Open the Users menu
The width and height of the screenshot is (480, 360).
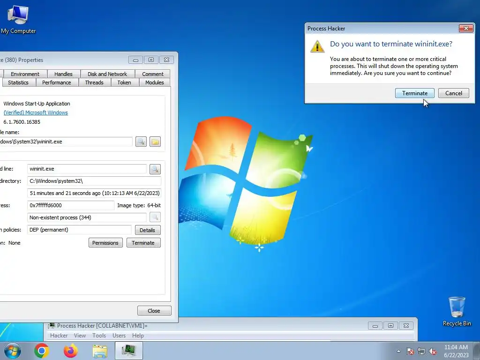(x=119, y=336)
